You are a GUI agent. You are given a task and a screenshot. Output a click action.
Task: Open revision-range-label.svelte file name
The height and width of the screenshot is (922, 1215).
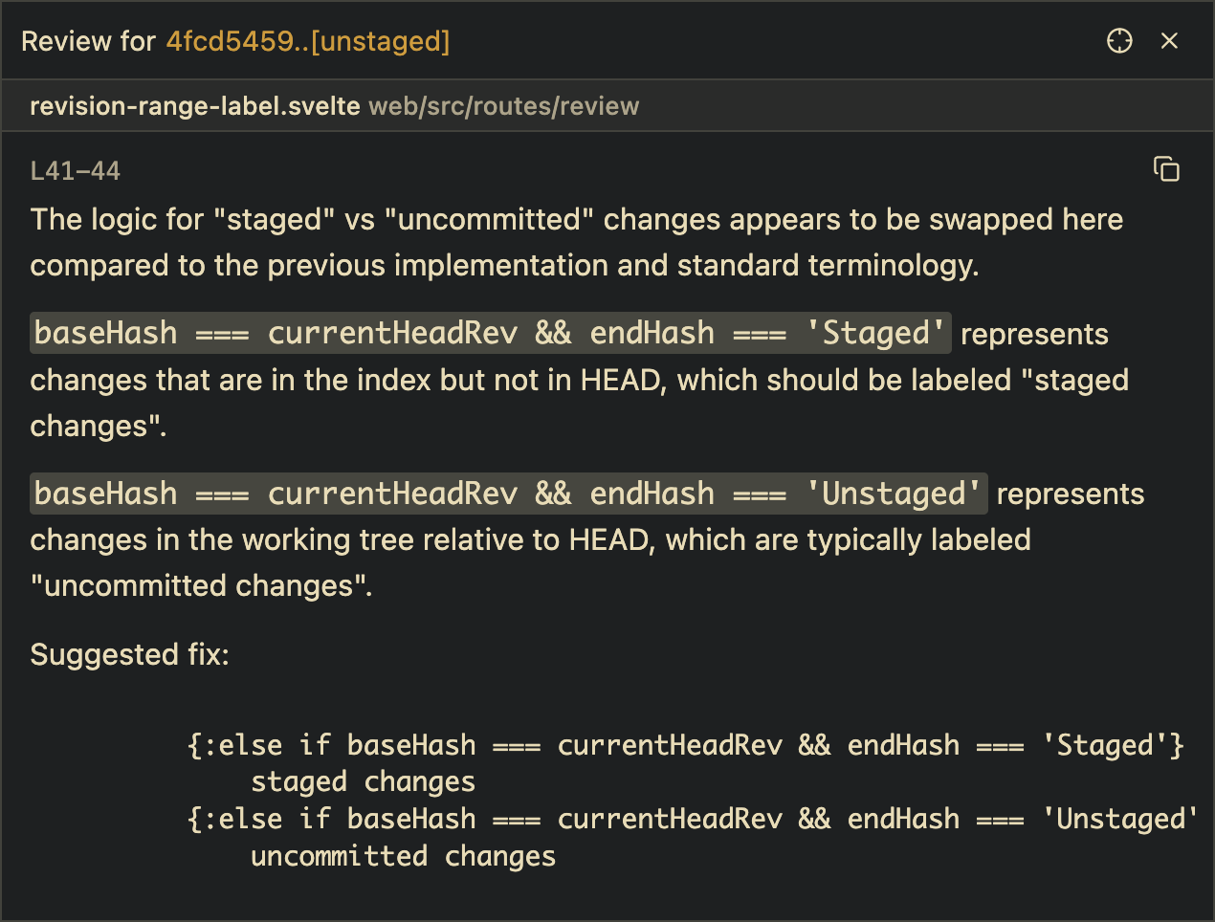click(195, 106)
